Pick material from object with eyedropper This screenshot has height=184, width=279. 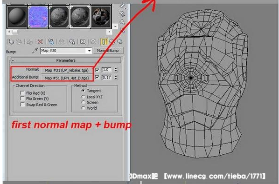35,51
